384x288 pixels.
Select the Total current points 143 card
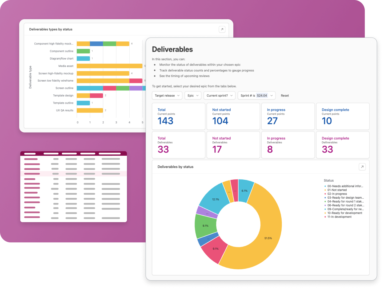179,117
